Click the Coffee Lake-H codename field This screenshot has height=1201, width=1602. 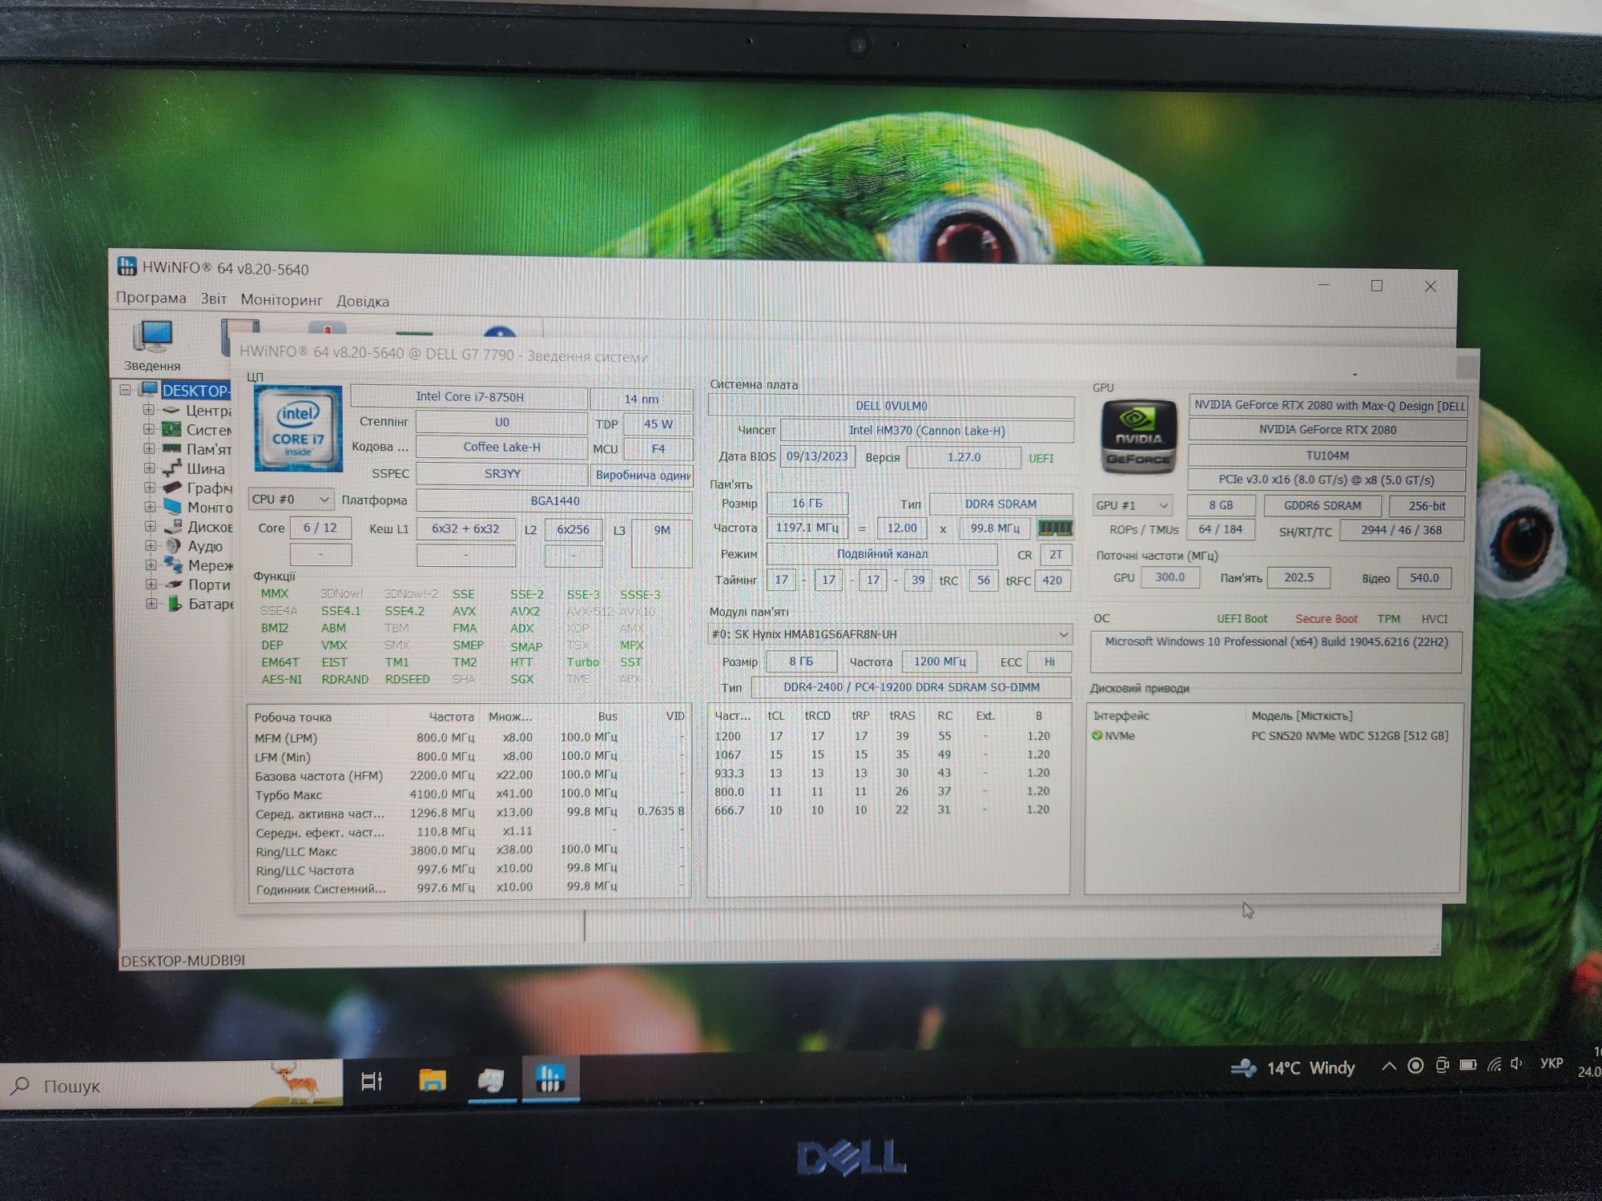click(501, 448)
